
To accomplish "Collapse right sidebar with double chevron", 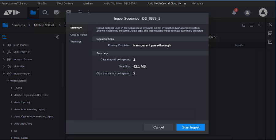I will tap(270, 25).
